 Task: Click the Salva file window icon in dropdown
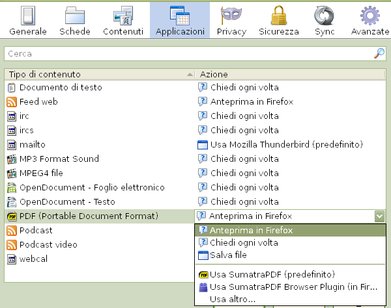pos(203,255)
